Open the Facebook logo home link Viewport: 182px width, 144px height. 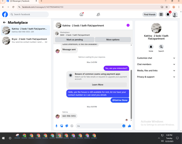tap(5, 15)
